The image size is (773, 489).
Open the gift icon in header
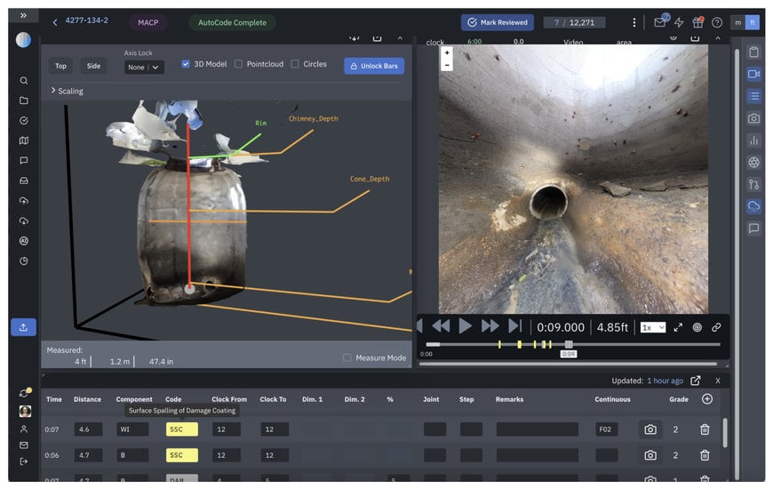pyautogui.click(x=697, y=22)
